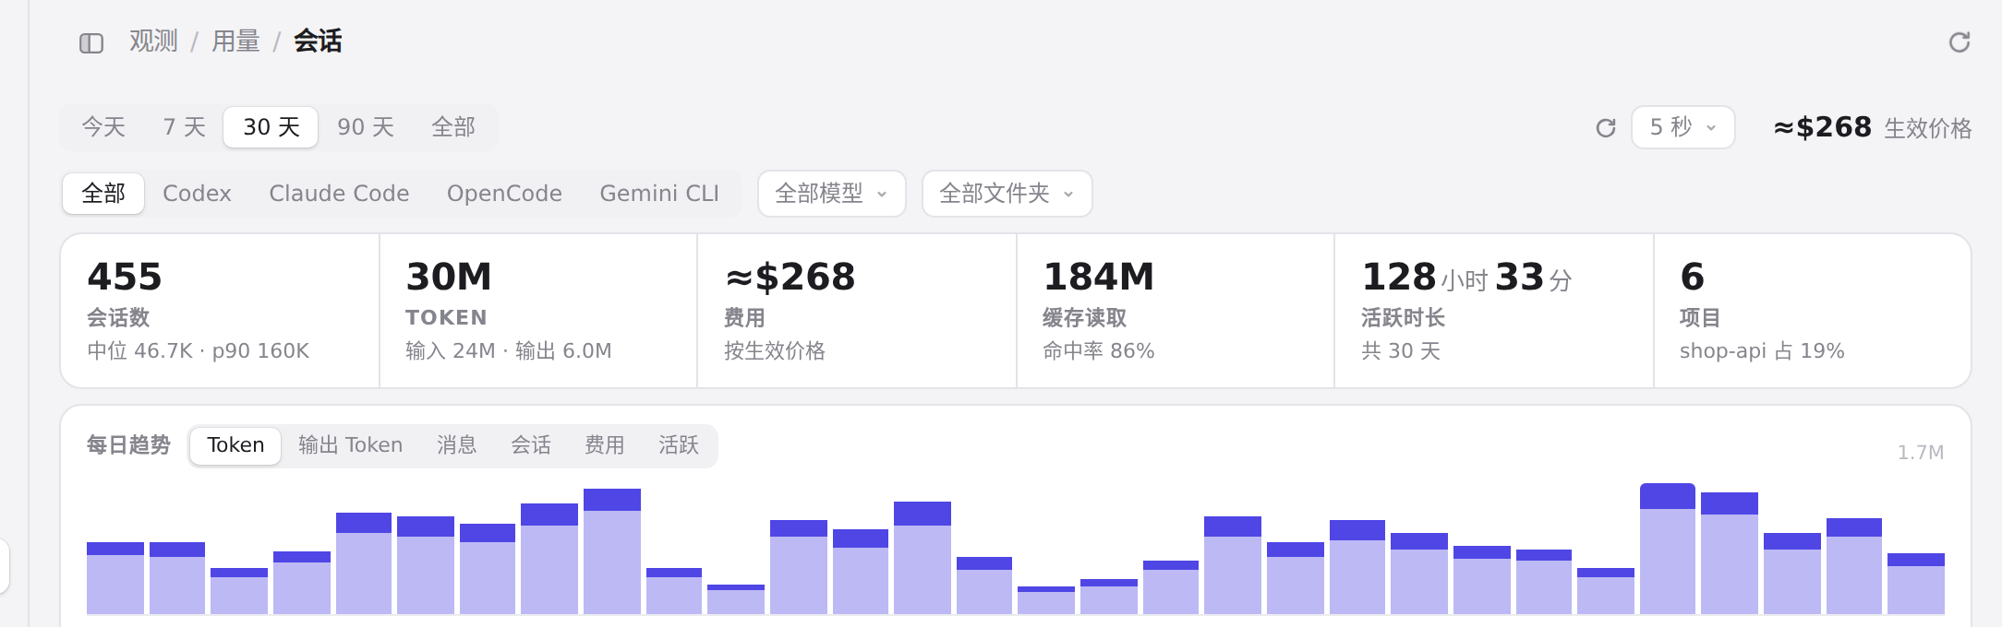Click the top-right page refresh icon
The width and height of the screenshot is (2002, 627).
[1959, 42]
